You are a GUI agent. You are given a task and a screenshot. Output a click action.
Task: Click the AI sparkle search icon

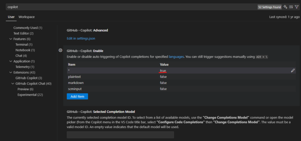tap(286, 7)
